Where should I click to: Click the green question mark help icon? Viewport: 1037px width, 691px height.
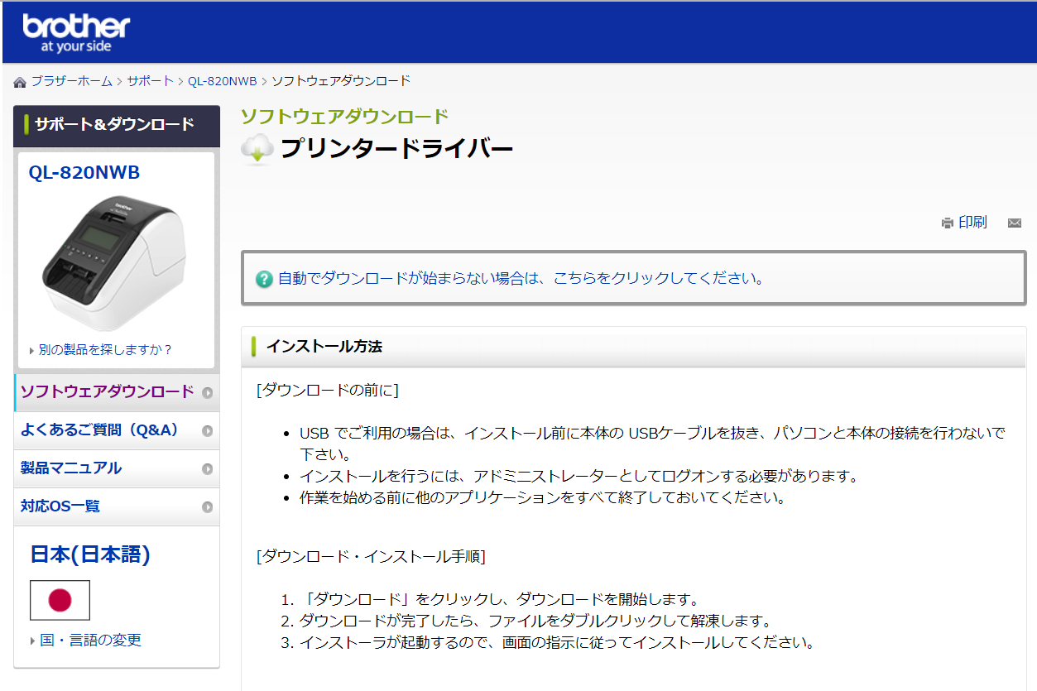pyautogui.click(x=262, y=280)
